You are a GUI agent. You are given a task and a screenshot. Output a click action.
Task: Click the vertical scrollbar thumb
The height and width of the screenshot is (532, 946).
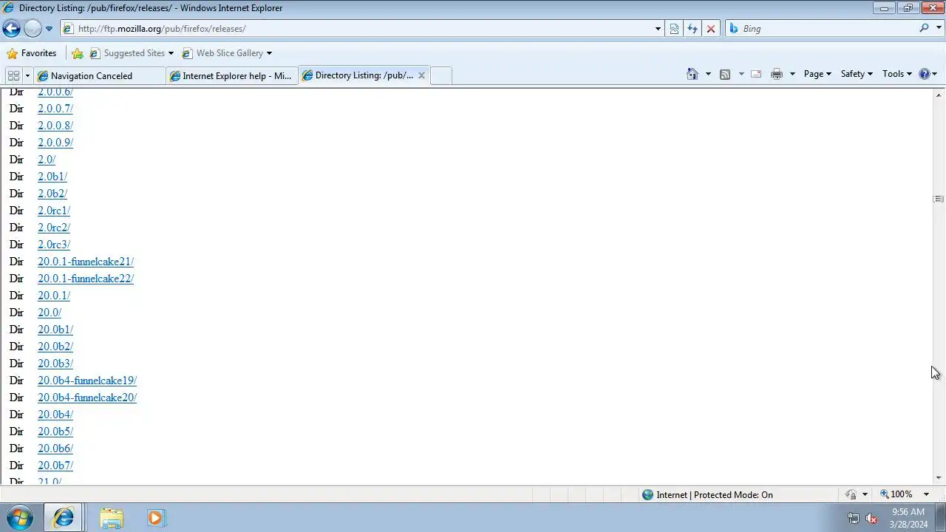pyautogui.click(x=939, y=199)
